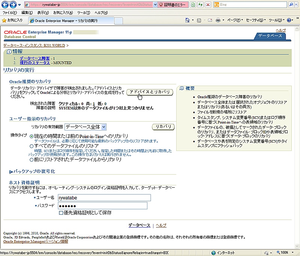Open the ツール(T) menu in menu bar
Image resolution: width=300 pixels, height=256 pixels.
84,13
